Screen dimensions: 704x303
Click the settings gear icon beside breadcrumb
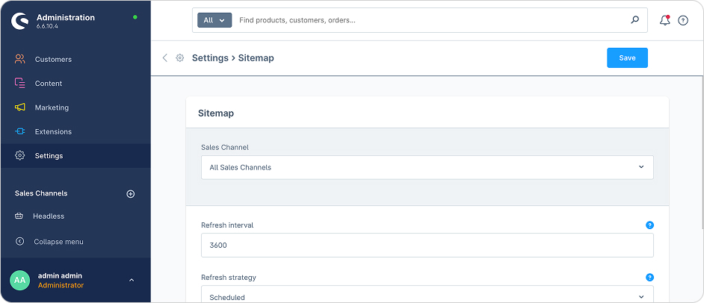[180, 58]
